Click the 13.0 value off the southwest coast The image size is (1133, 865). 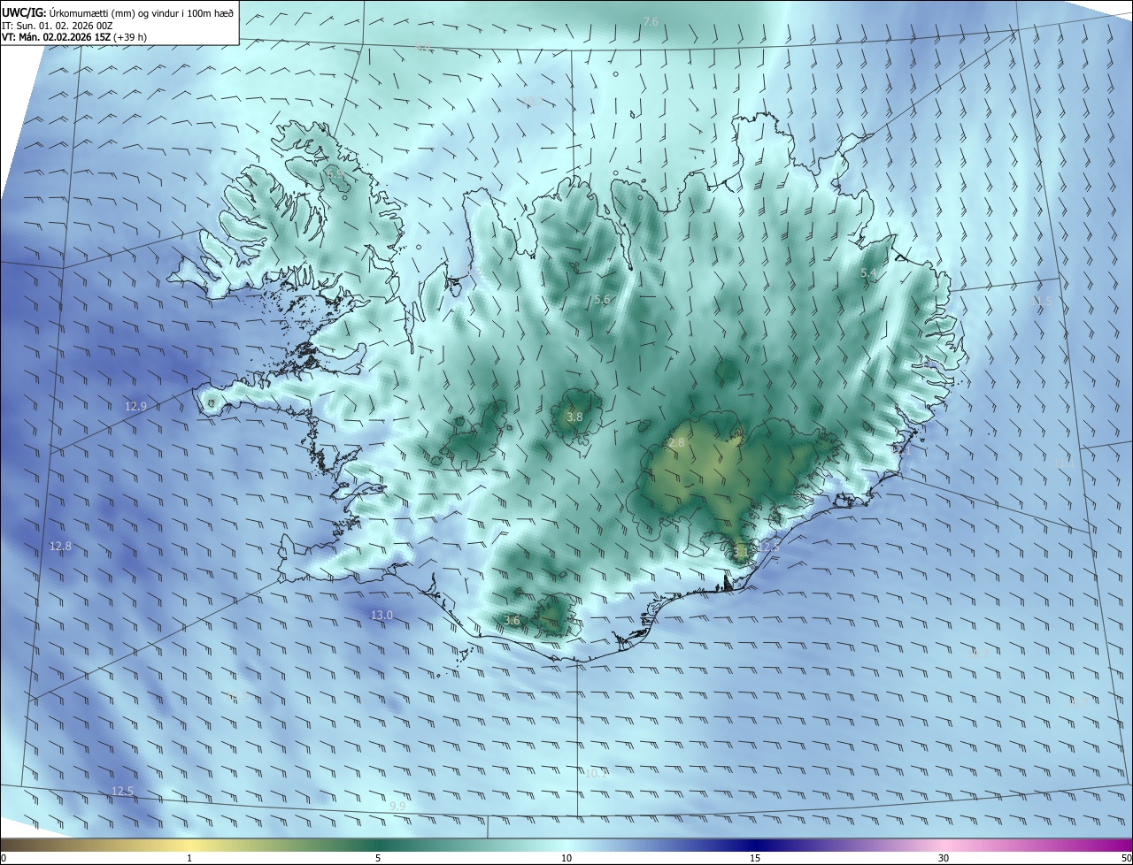pos(382,615)
